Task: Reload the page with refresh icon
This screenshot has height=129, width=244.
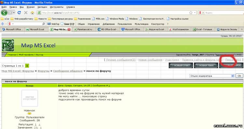Action: pos(19,13)
